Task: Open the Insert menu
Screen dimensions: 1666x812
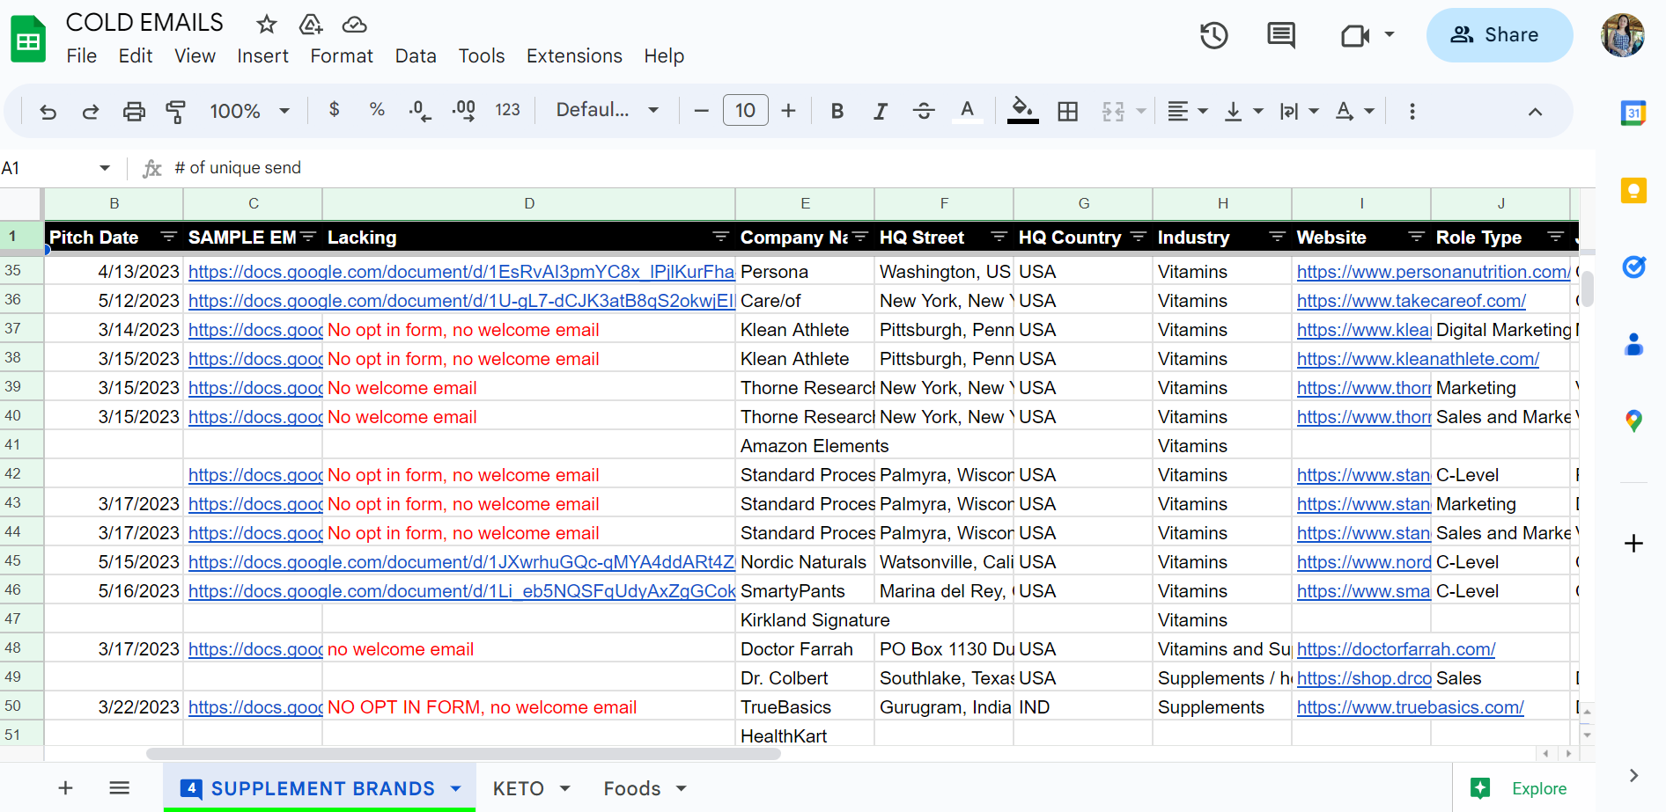Action: pyautogui.click(x=262, y=56)
